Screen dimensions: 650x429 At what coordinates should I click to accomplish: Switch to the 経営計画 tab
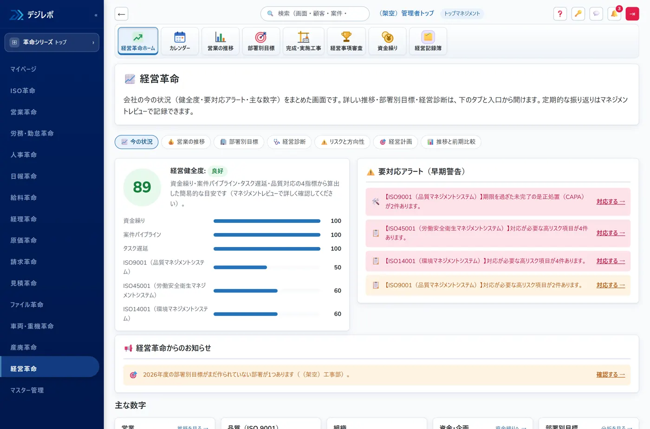pyautogui.click(x=396, y=142)
